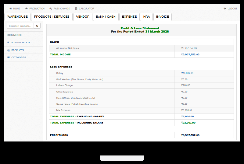244x164 pixels.
Task: Open the Vendor tab
Action: [x=83, y=17]
